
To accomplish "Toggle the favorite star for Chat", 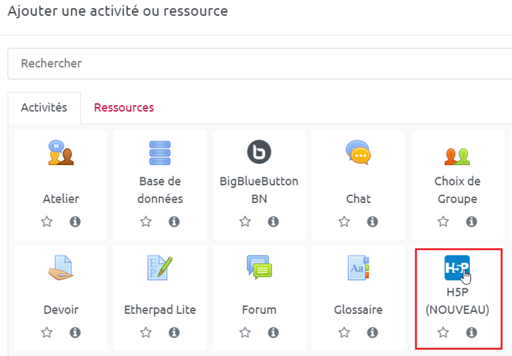I will pyautogui.click(x=344, y=222).
